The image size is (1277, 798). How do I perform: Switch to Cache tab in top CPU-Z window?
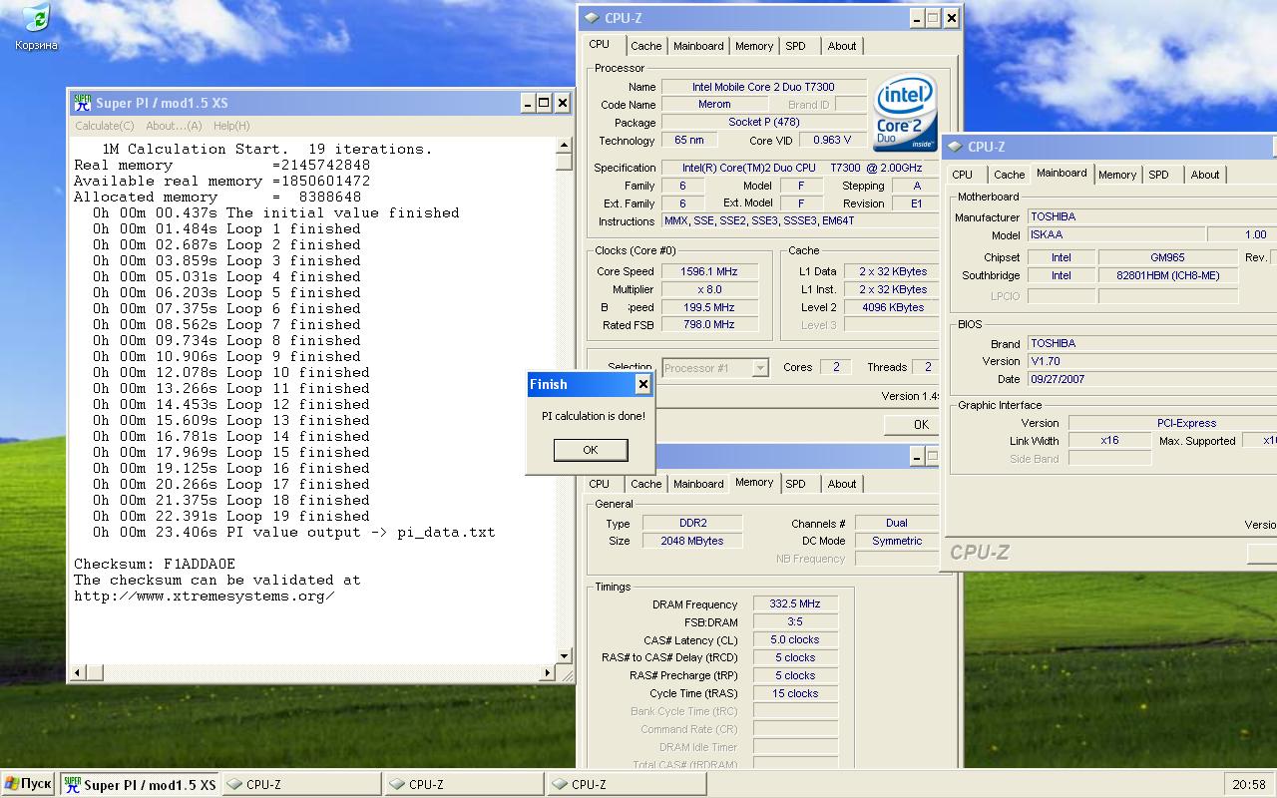645,46
